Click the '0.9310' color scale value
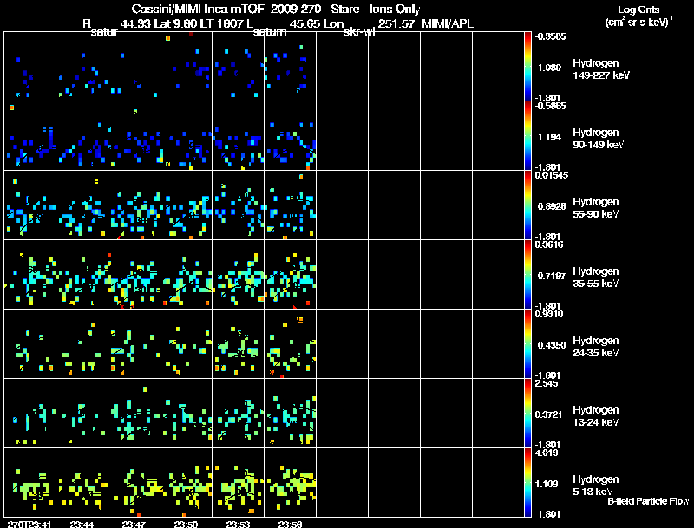694x528 pixels. [x=549, y=314]
